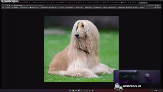
Task: Open the apps grid in bookmarks bar
Action: point(3,8)
